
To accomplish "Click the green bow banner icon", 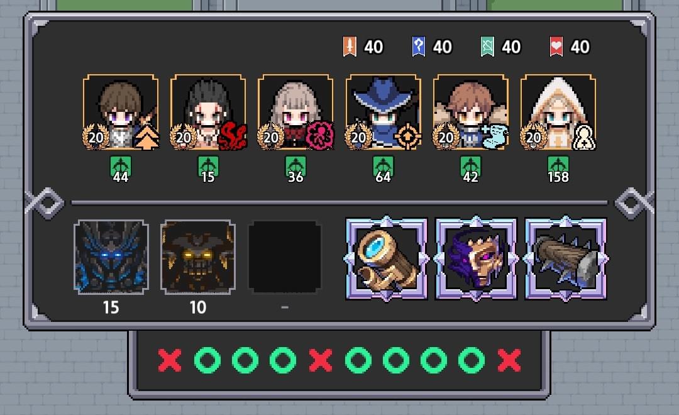I will (488, 47).
